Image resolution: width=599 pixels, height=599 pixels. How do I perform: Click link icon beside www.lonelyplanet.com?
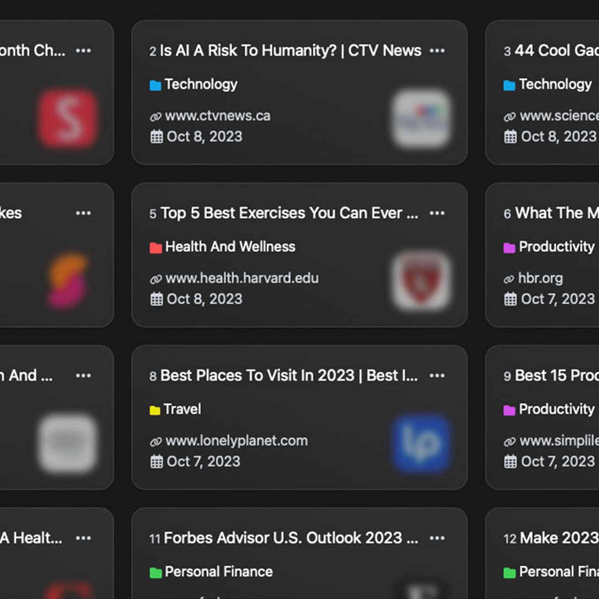[x=156, y=442]
